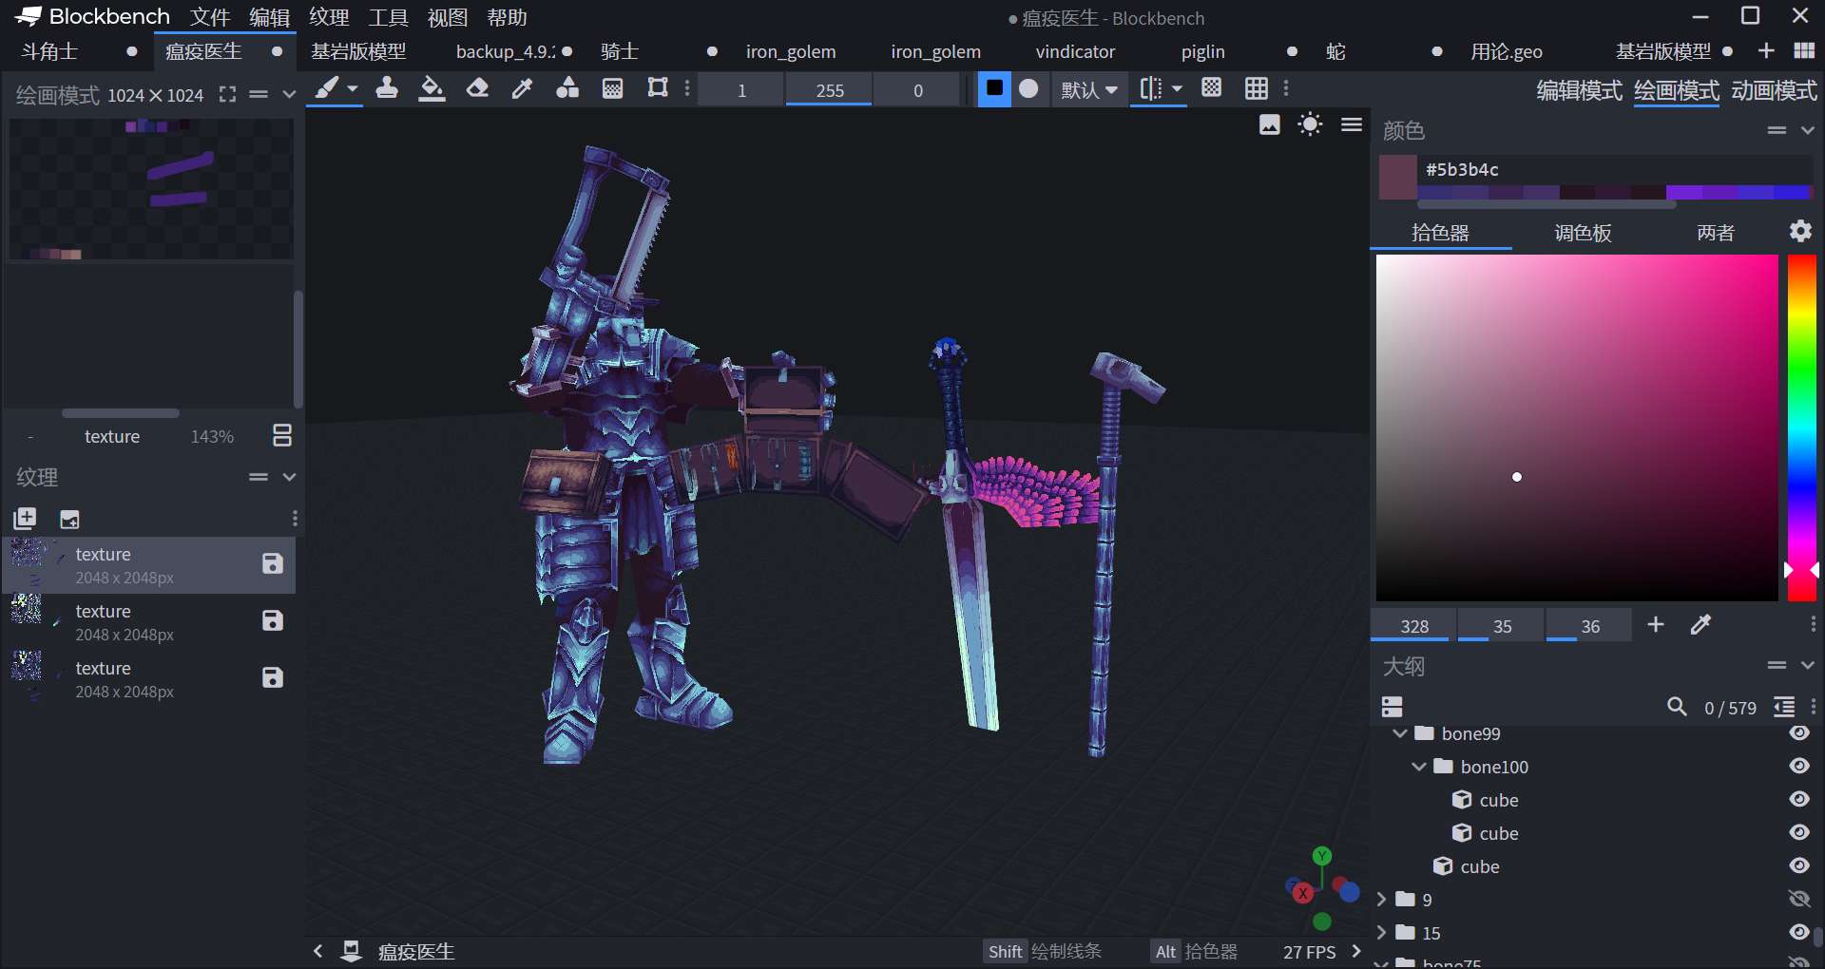
Task: Click the 瘟疫医生 breadcrumb in status bar
Action: pos(416,951)
